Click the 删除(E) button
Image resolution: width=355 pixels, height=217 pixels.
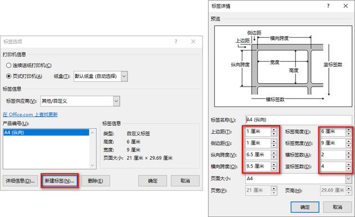[95, 181]
